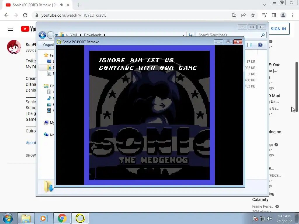Open Chrome three-dot menu

pos(293,15)
